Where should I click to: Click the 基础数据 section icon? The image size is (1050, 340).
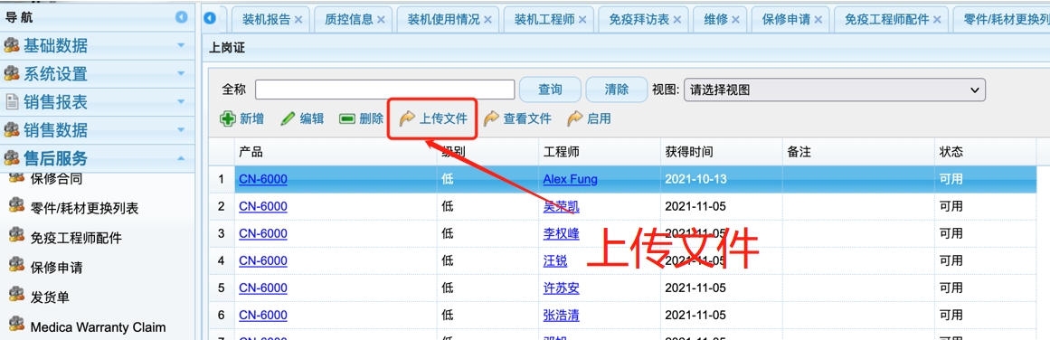click(12, 45)
